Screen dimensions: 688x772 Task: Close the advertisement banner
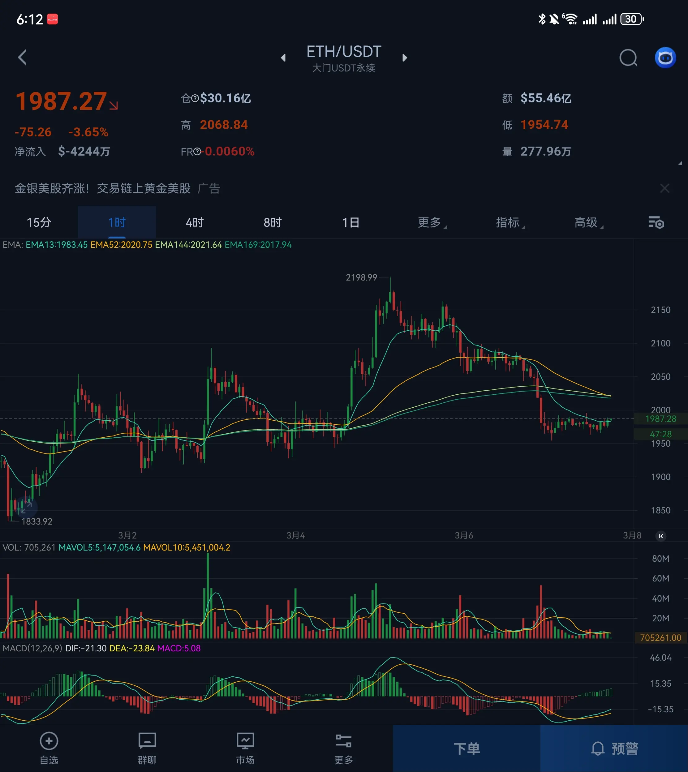[x=664, y=188]
